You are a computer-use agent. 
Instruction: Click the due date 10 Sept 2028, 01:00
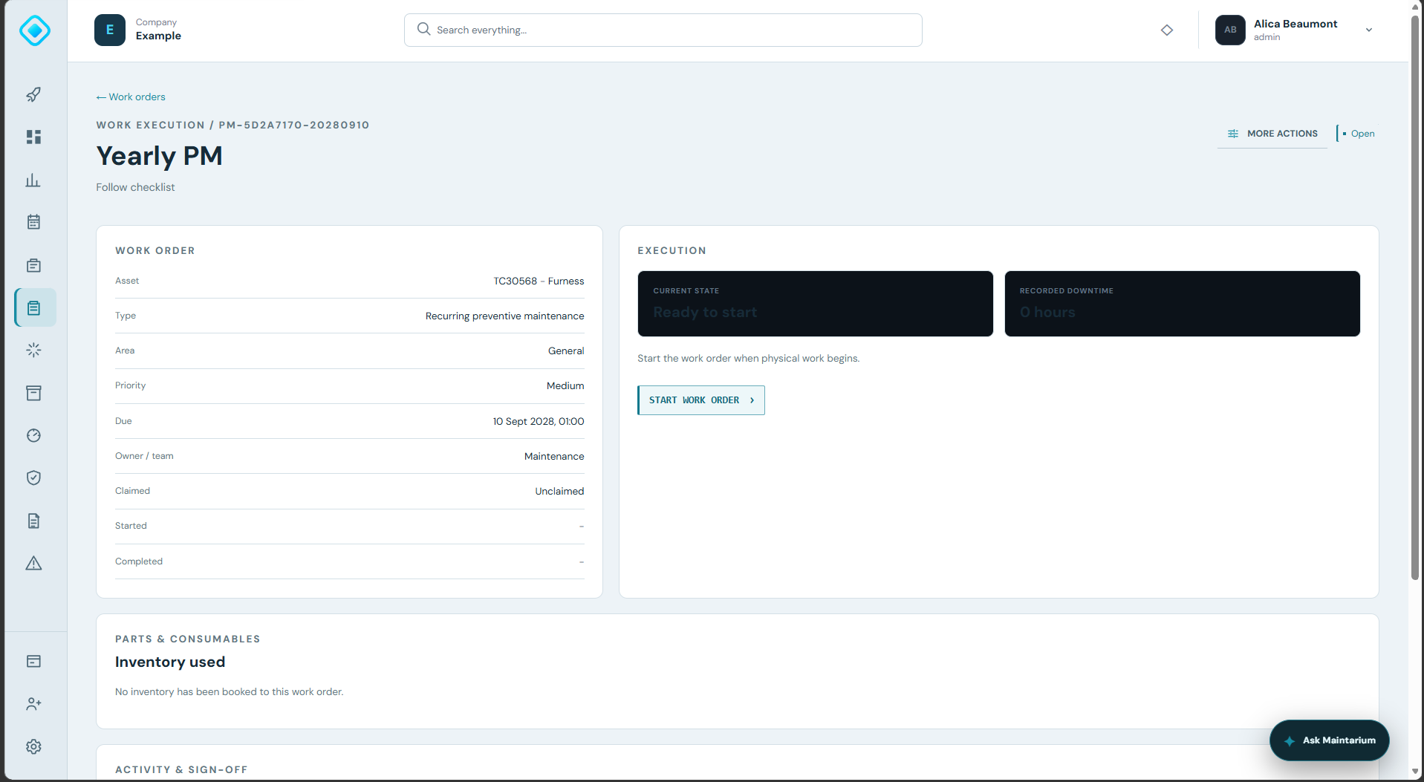coord(539,421)
